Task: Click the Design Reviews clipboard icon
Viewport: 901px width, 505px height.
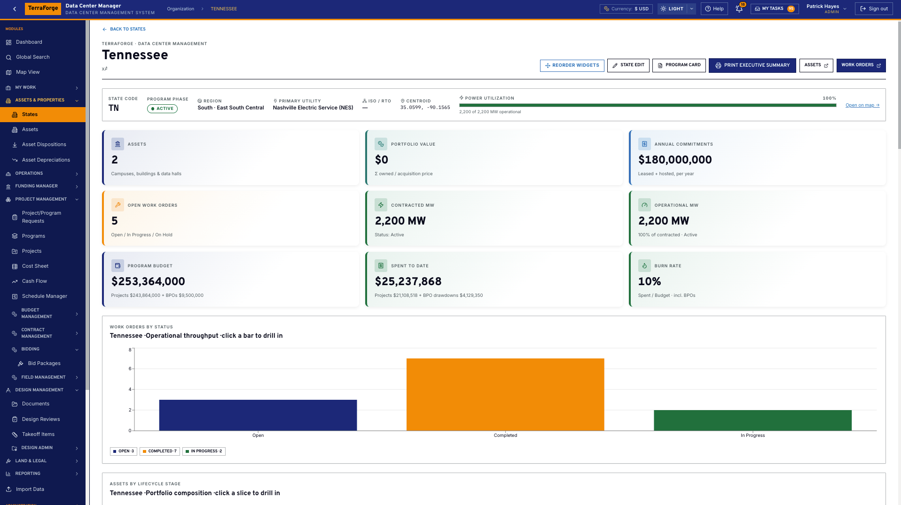Action: coord(15,420)
